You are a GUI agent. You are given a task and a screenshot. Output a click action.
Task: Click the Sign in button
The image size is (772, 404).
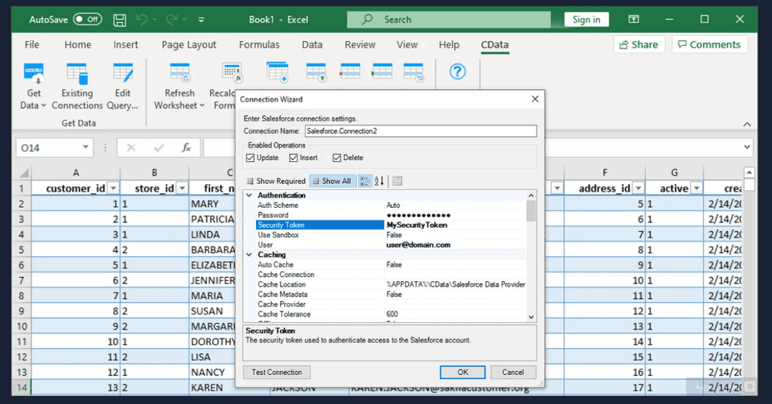coord(586,19)
